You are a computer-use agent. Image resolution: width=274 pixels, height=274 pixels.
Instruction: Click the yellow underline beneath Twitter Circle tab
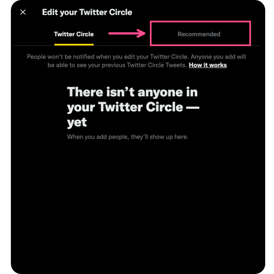coord(74,45)
